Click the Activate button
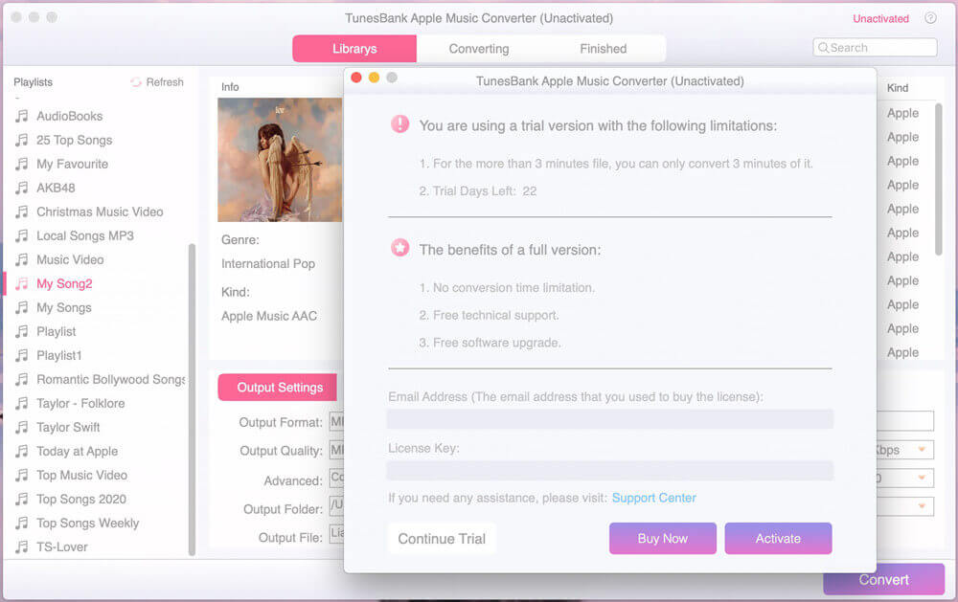The width and height of the screenshot is (958, 602). [778, 539]
